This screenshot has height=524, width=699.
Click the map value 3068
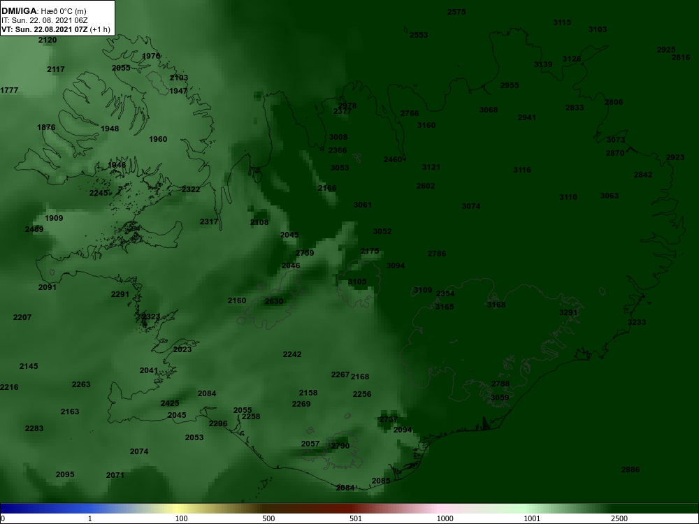tap(489, 110)
